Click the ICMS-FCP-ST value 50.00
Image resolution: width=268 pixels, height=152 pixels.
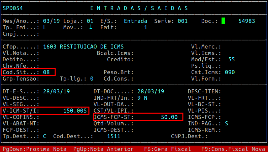click(169, 117)
